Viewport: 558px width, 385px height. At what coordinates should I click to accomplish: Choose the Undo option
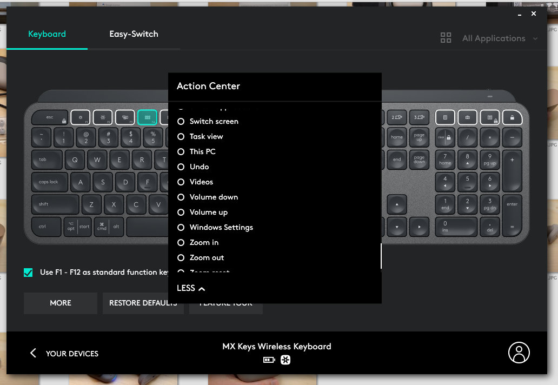193,167
